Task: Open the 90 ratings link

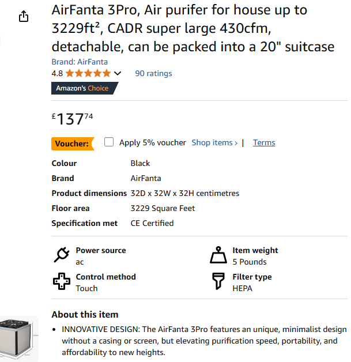Action: tap(153, 73)
